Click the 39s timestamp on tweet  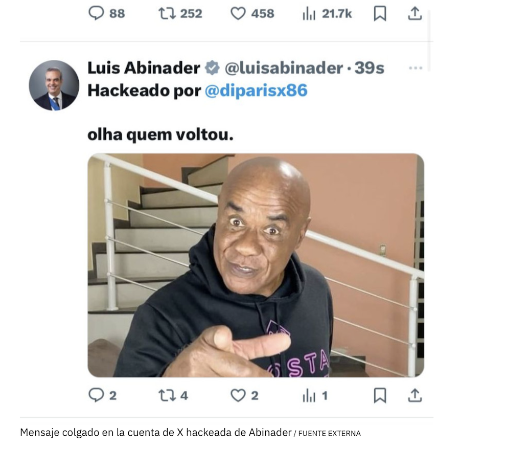click(369, 68)
